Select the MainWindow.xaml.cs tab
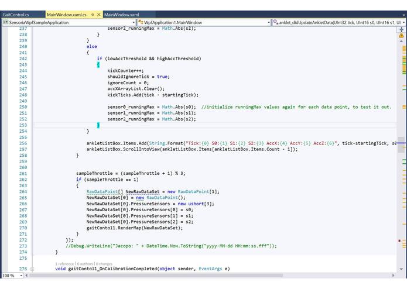Viewport: 407px width, 289px height. click(x=67, y=15)
